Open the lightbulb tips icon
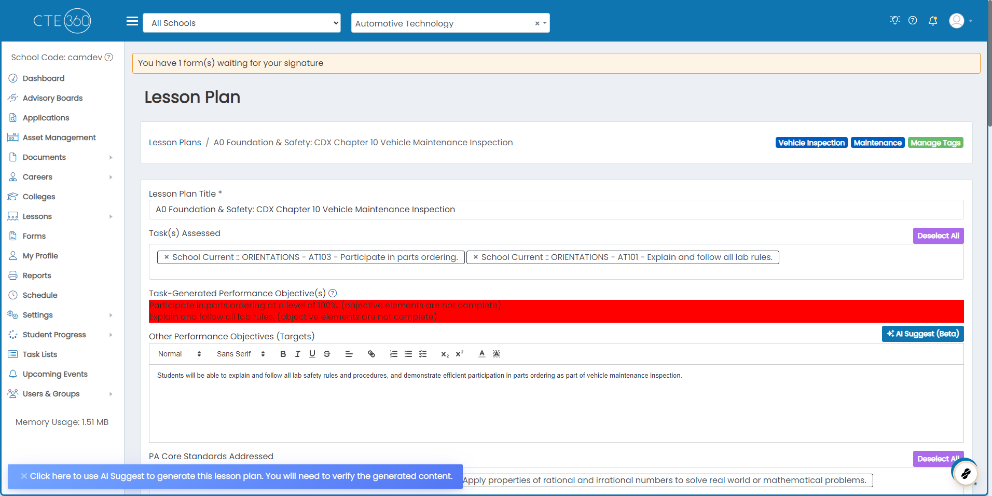The height and width of the screenshot is (496, 992). 895,20
